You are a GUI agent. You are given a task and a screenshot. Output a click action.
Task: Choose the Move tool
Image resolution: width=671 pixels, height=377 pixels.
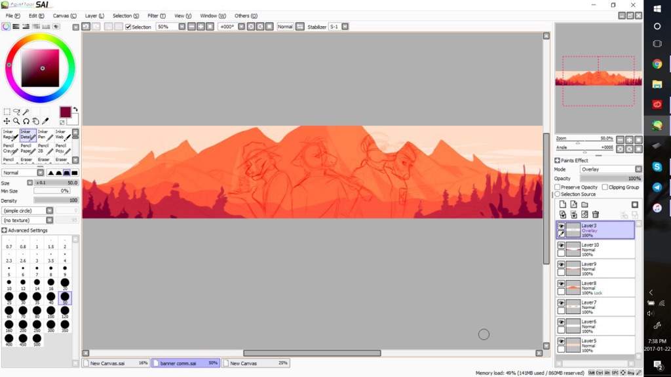(x=7, y=121)
